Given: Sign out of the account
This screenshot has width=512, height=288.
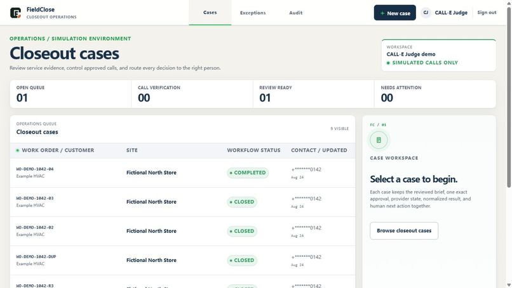Looking at the screenshot, I should (x=487, y=13).
